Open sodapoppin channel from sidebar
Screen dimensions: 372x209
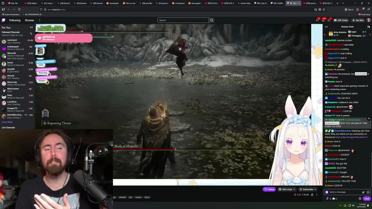click(17, 48)
